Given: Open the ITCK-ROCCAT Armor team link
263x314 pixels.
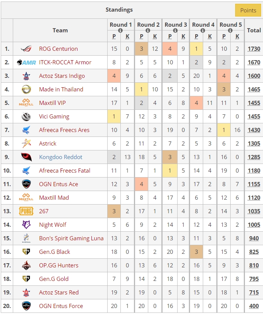Looking at the screenshot, I should pyautogui.click(x=65, y=62).
